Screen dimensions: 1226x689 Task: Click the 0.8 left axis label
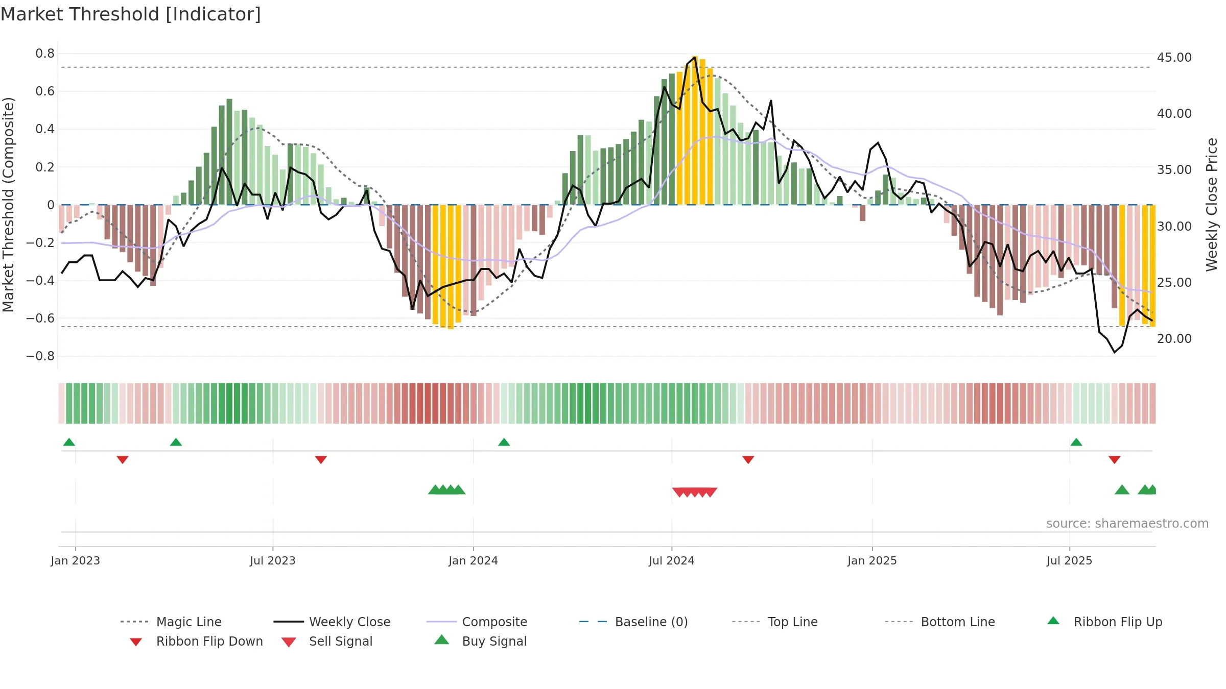point(45,53)
